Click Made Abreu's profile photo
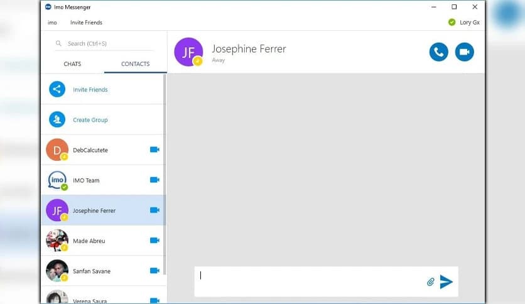The width and height of the screenshot is (525, 304). [57, 241]
